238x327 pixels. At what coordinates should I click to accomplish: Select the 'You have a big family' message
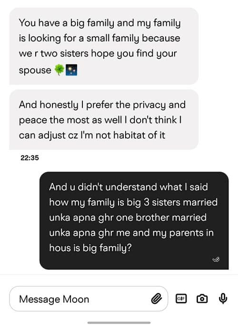click(104, 46)
